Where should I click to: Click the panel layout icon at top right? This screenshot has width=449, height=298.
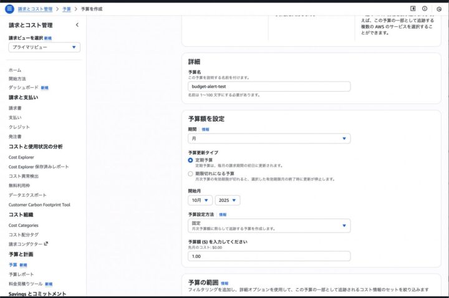click(413, 9)
